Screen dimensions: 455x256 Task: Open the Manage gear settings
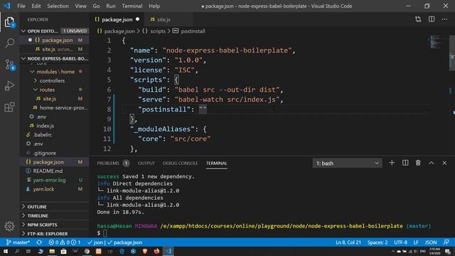pyautogui.click(x=9, y=226)
